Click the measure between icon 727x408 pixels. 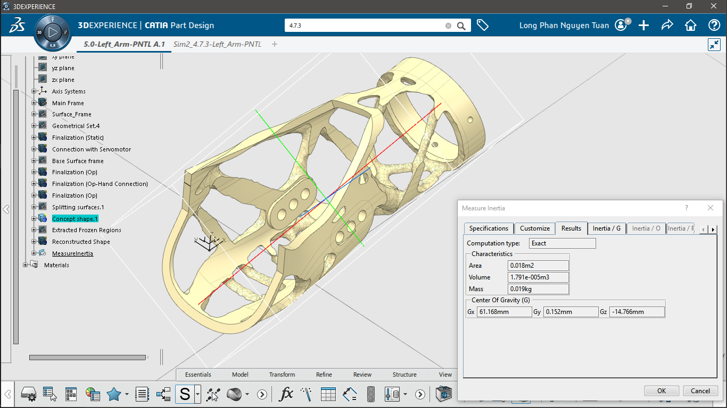pos(350,394)
